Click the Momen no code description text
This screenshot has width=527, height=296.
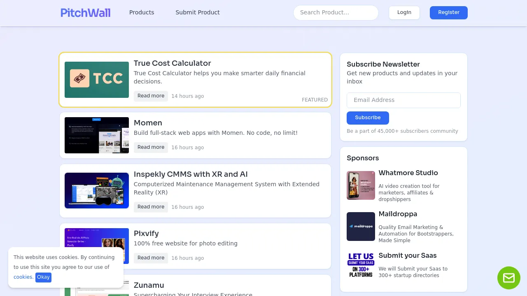[215, 133]
